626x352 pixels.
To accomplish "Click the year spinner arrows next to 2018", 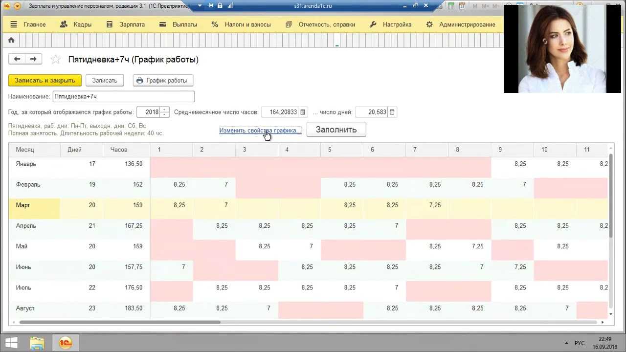I will pos(165,112).
